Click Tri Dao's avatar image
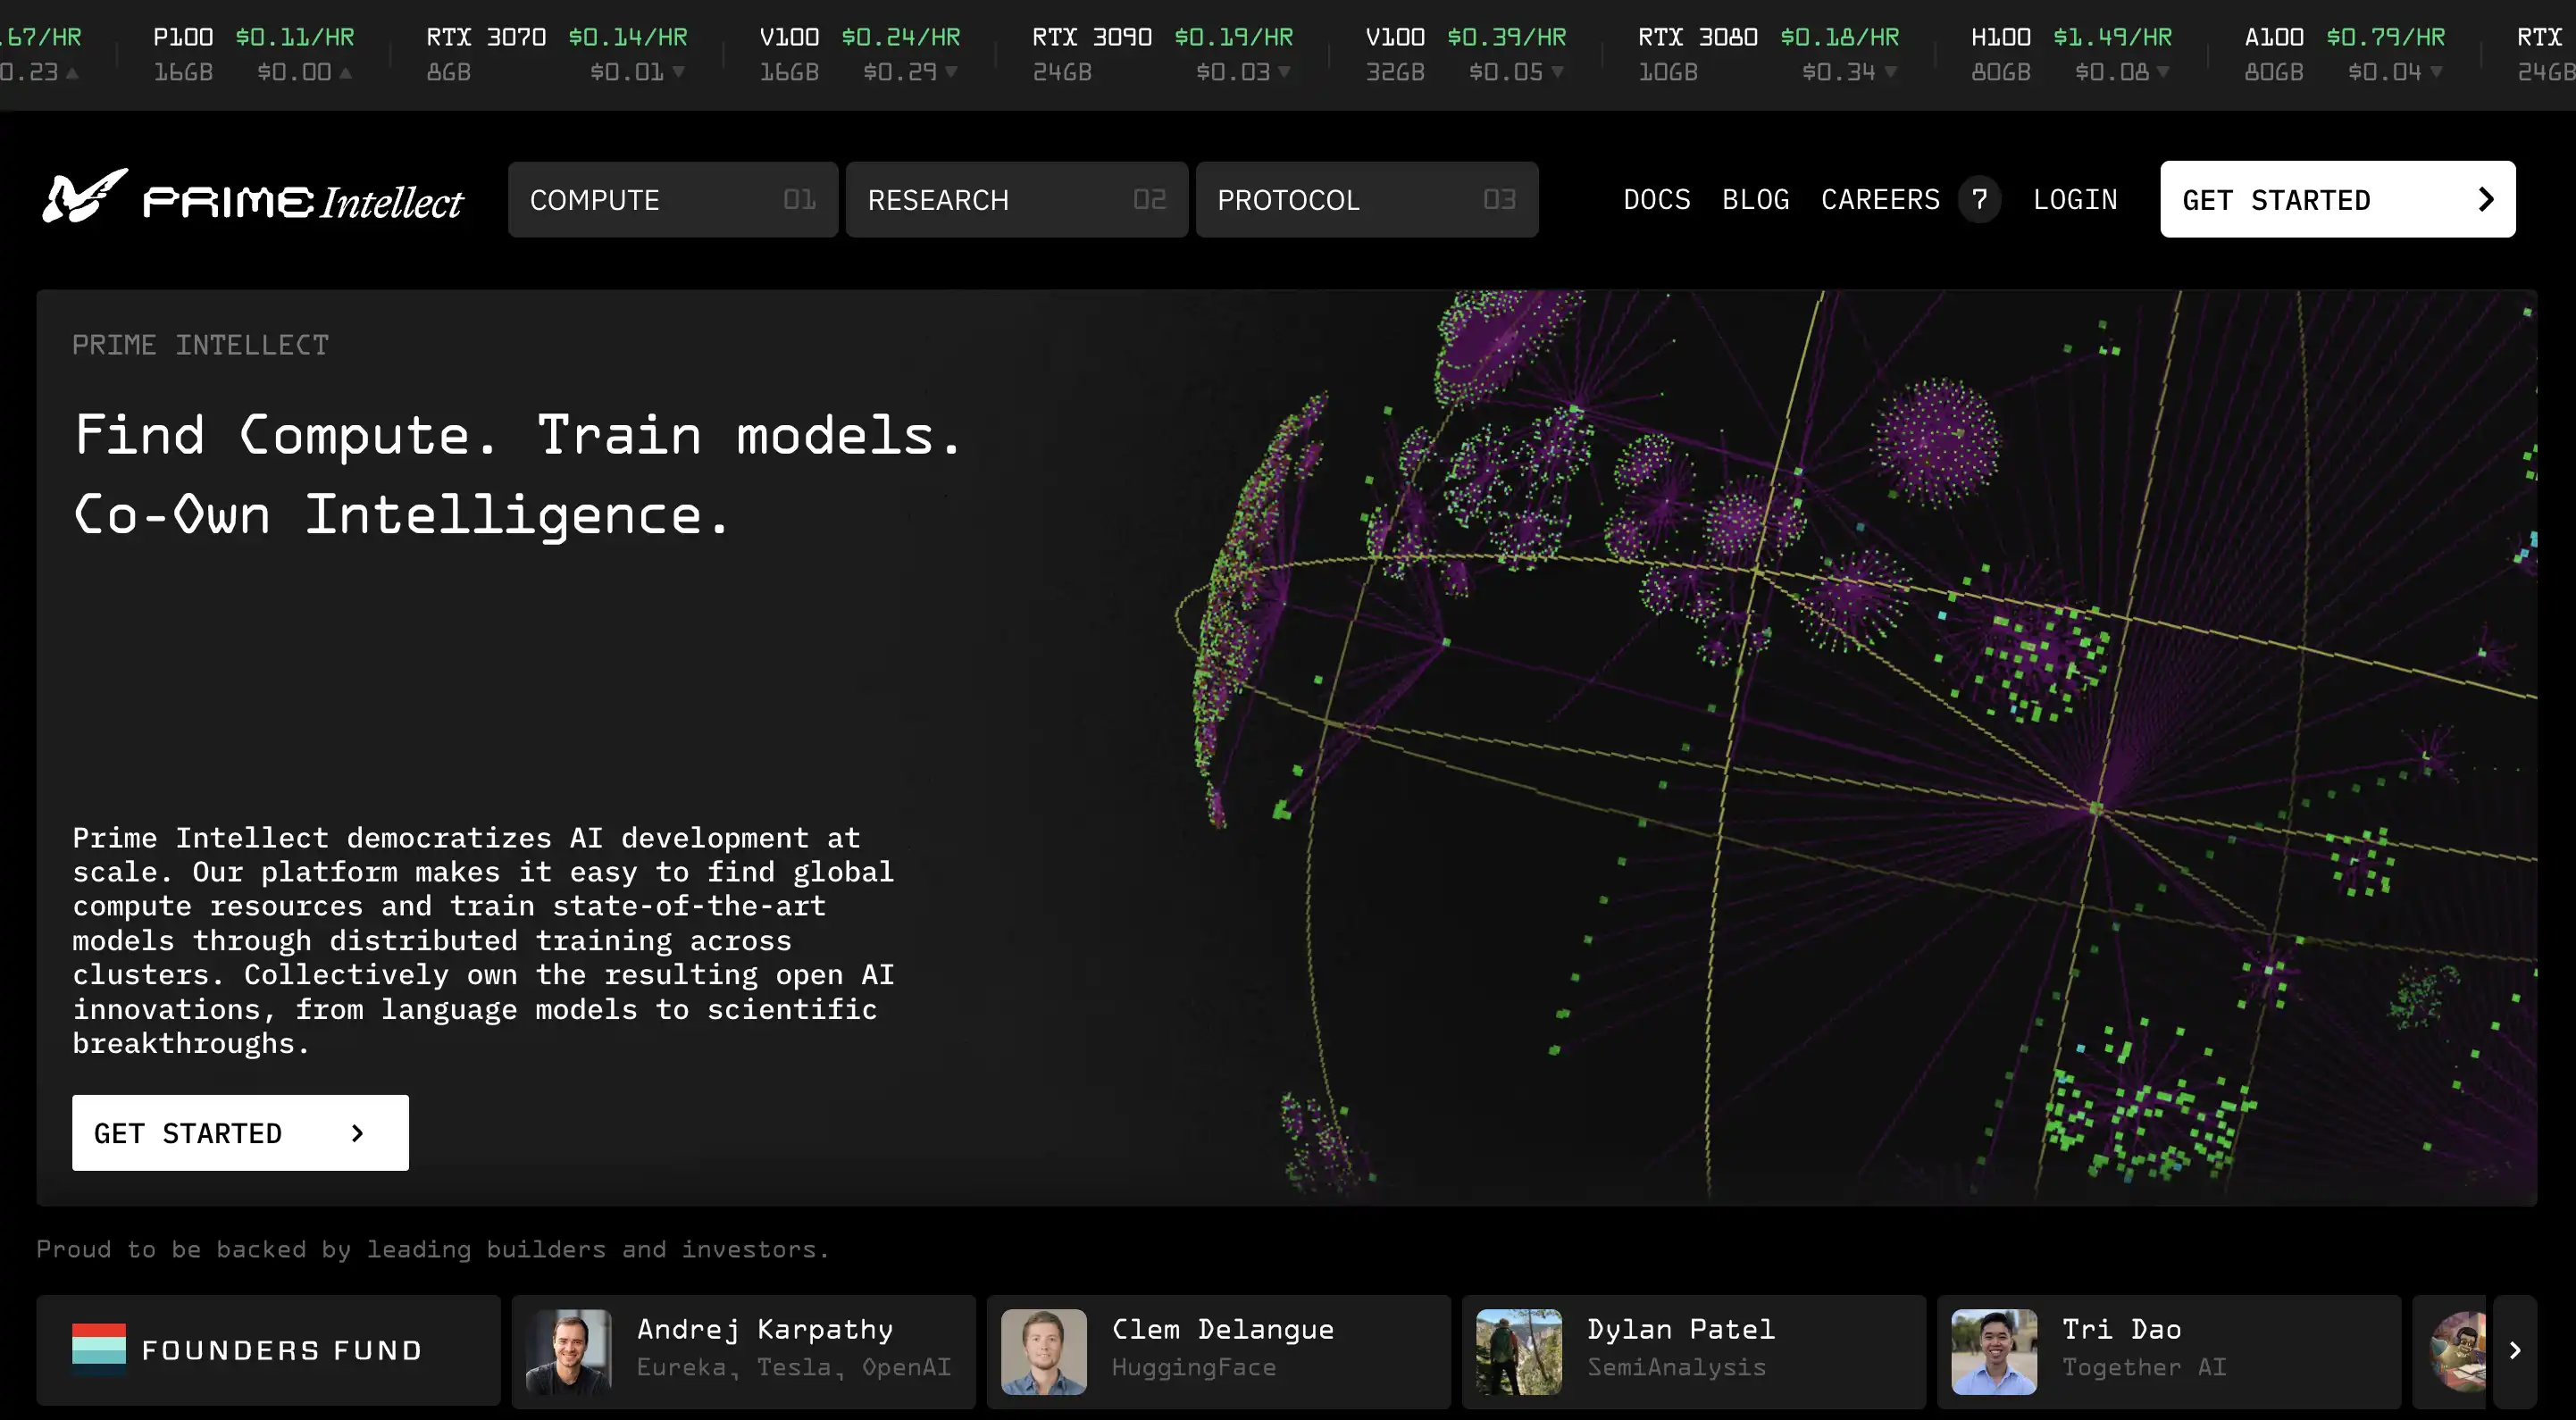This screenshot has height=1420, width=2576. point(1994,1352)
